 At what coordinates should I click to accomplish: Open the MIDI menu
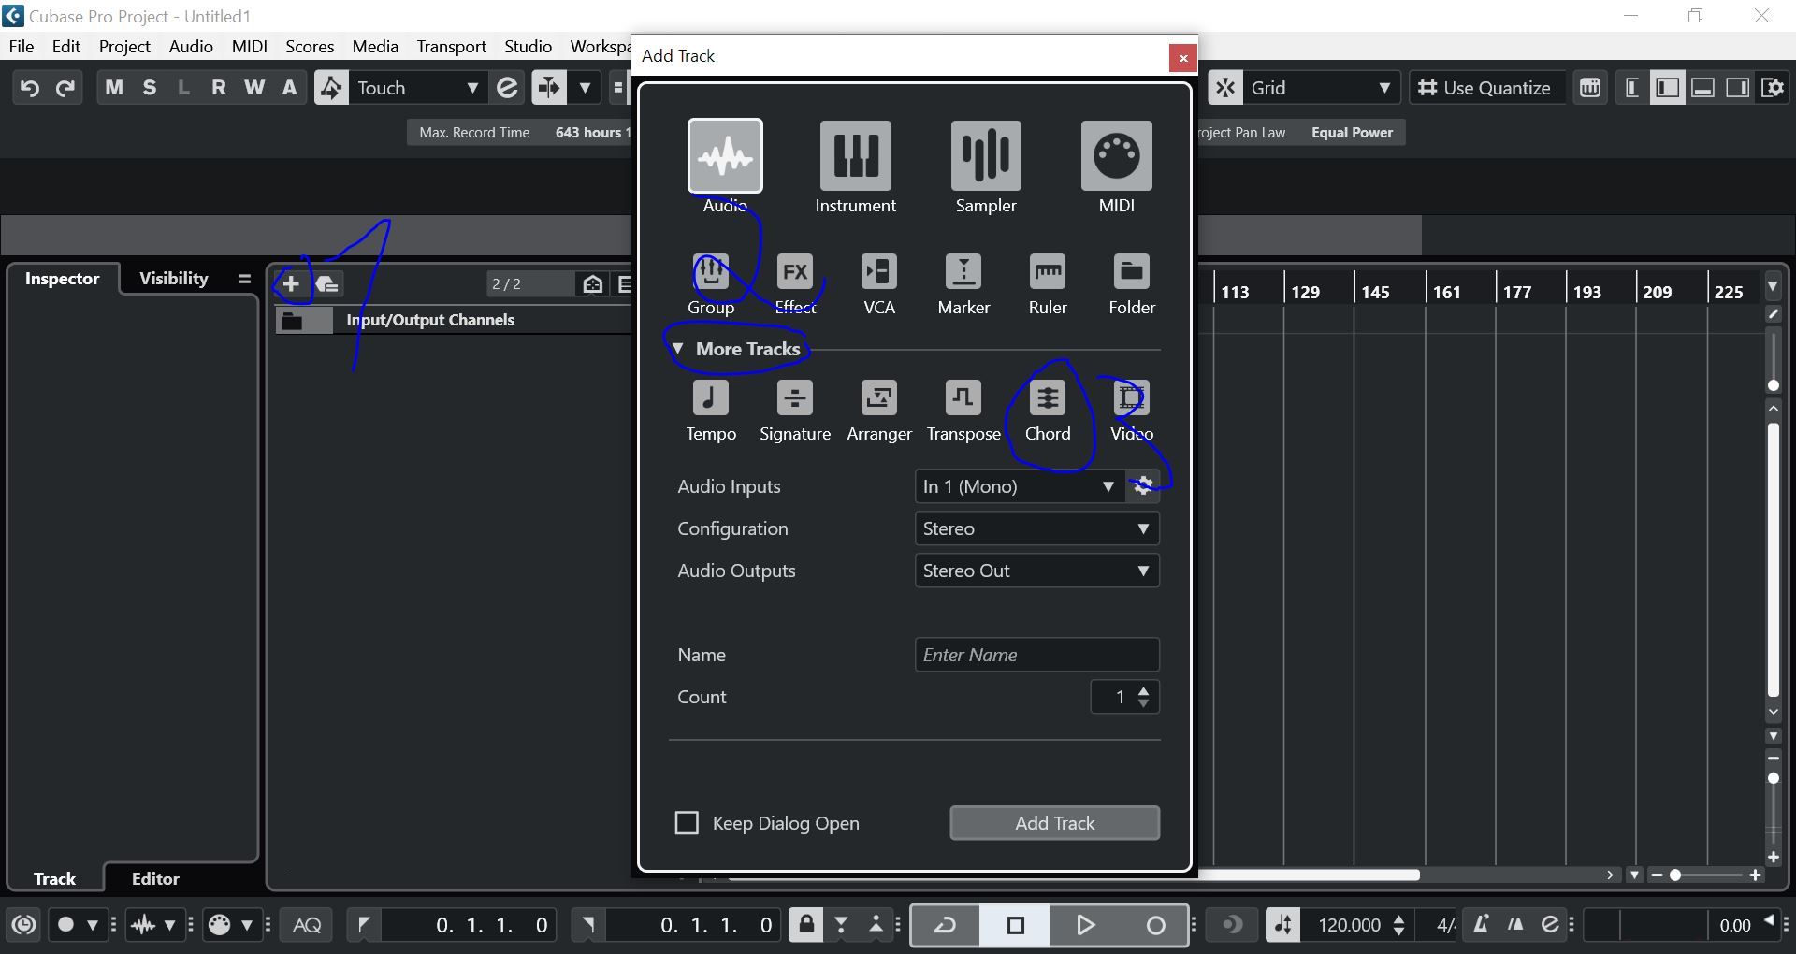[250, 46]
